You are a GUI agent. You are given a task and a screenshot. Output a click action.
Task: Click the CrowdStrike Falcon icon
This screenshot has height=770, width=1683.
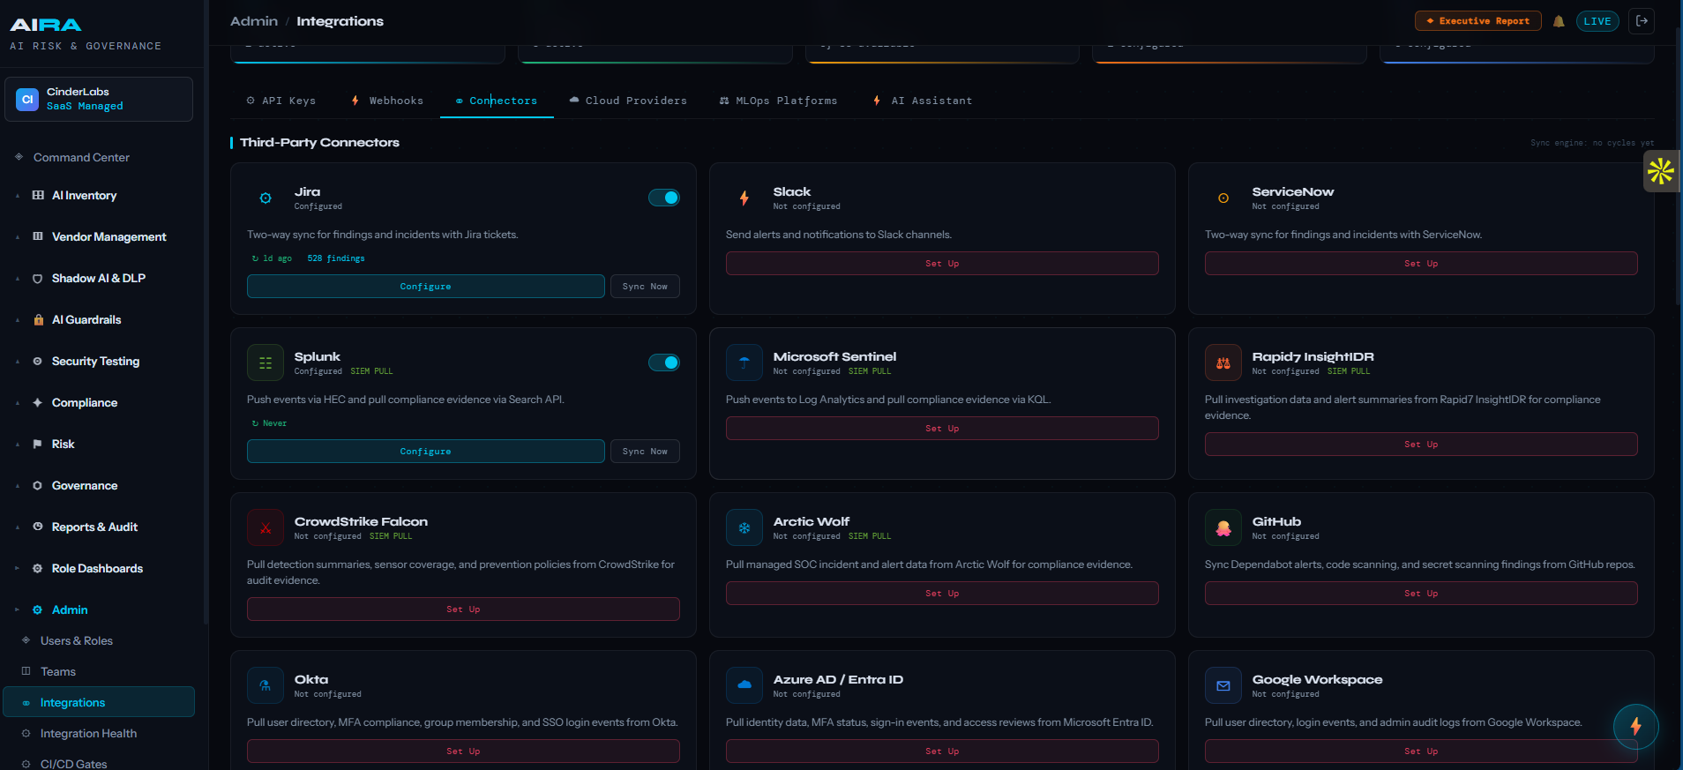point(266,528)
